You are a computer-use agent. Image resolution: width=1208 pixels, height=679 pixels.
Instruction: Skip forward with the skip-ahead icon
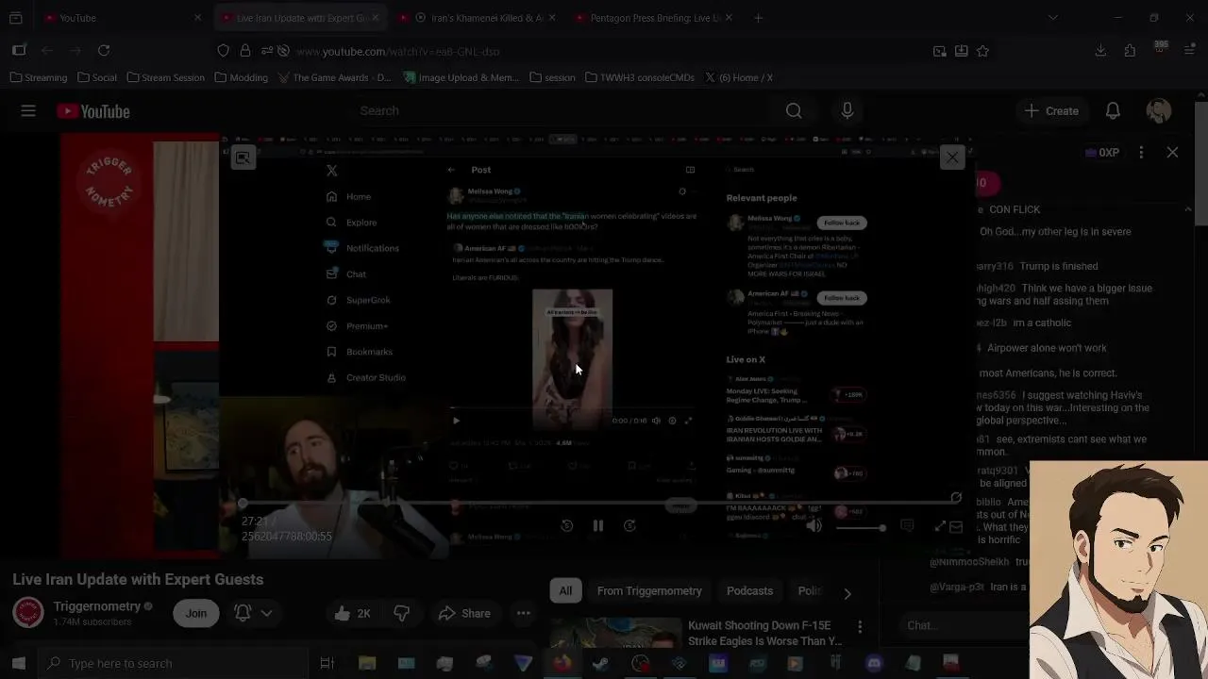tap(629, 526)
